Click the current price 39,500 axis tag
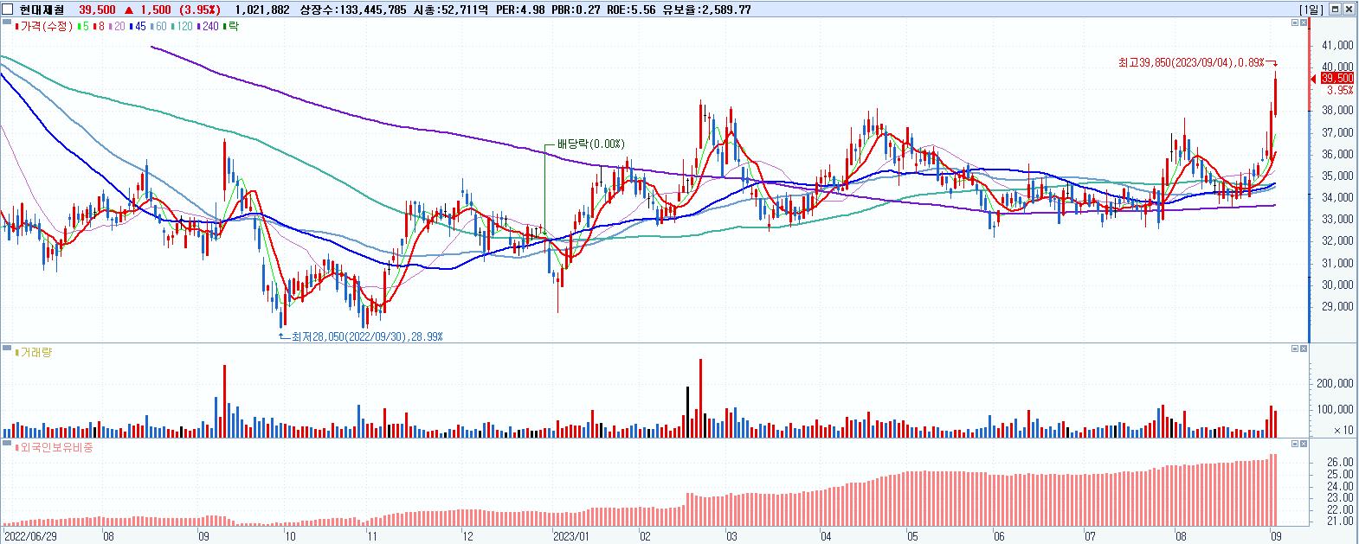 pos(1337,79)
